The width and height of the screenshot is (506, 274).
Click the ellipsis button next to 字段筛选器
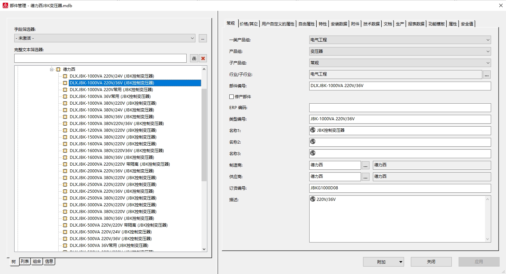click(x=203, y=38)
